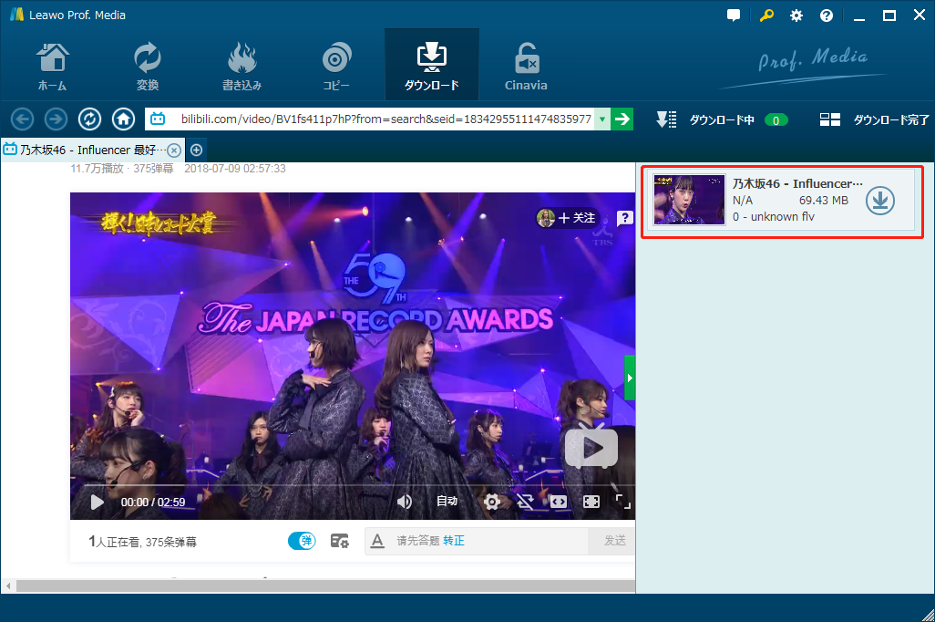935x622 pixels.
Task: Open the feedback chat bubble icon
Action: [x=734, y=16]
